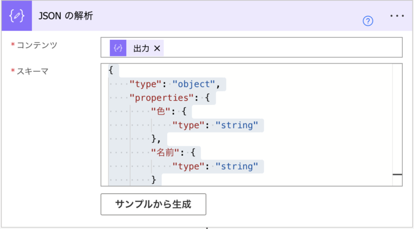Image resolution: width=414 pixels, height=229 pixels.
Task: Click the サンプルから生成 button
Action: 153,204
